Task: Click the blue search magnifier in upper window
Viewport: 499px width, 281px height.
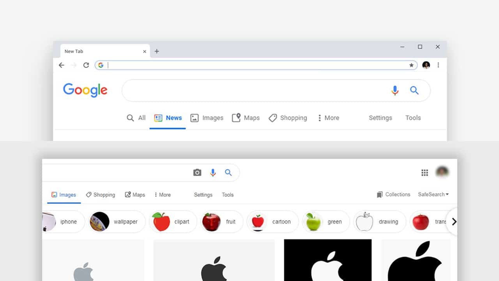Action: tap(414, 91)
